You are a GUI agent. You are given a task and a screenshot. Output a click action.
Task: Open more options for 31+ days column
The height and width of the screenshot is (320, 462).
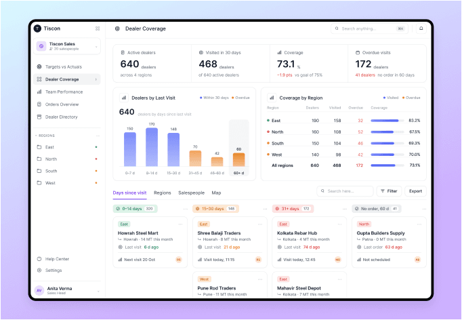tap(345, 209)
